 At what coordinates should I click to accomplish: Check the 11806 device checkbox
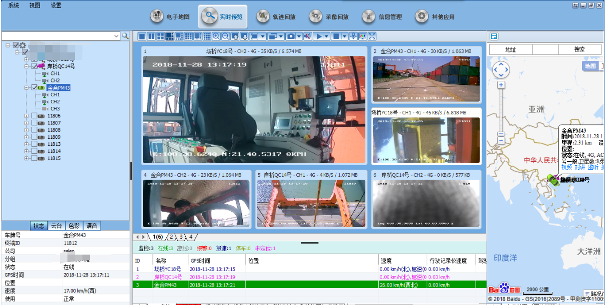pos(34,116)
